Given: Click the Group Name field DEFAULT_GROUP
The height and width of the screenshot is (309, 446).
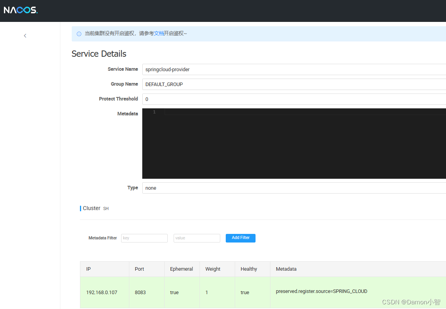Looking at the screenshot, I should coord(294,84).
